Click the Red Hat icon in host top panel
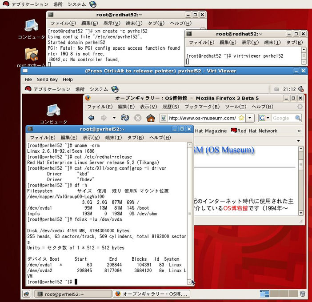Image resolution: width=312 pixels, height=302 pixels. click(x=6, y=4)
